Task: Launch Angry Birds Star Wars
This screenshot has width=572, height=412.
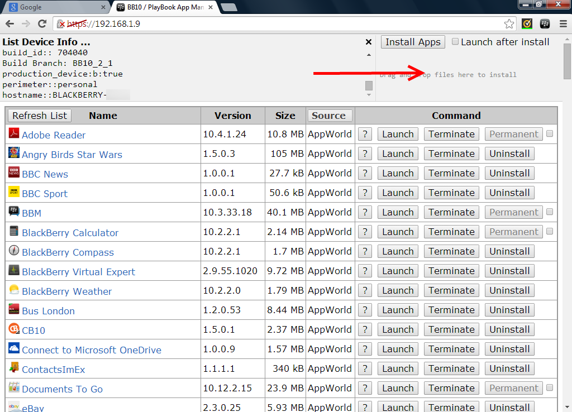Action: 398,154
